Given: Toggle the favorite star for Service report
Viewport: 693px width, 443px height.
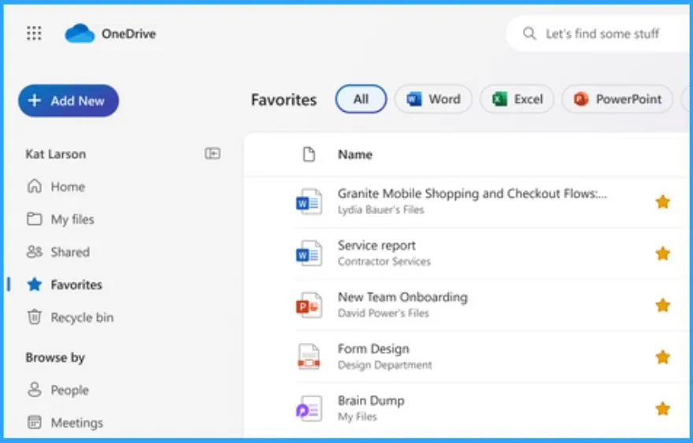Looking at the screenshot, I should (662, 253).
